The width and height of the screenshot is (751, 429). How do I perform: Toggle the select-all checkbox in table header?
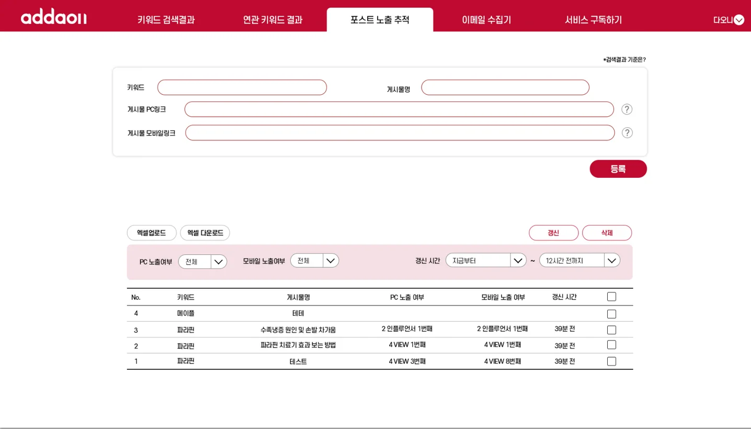tap(611, 297)
